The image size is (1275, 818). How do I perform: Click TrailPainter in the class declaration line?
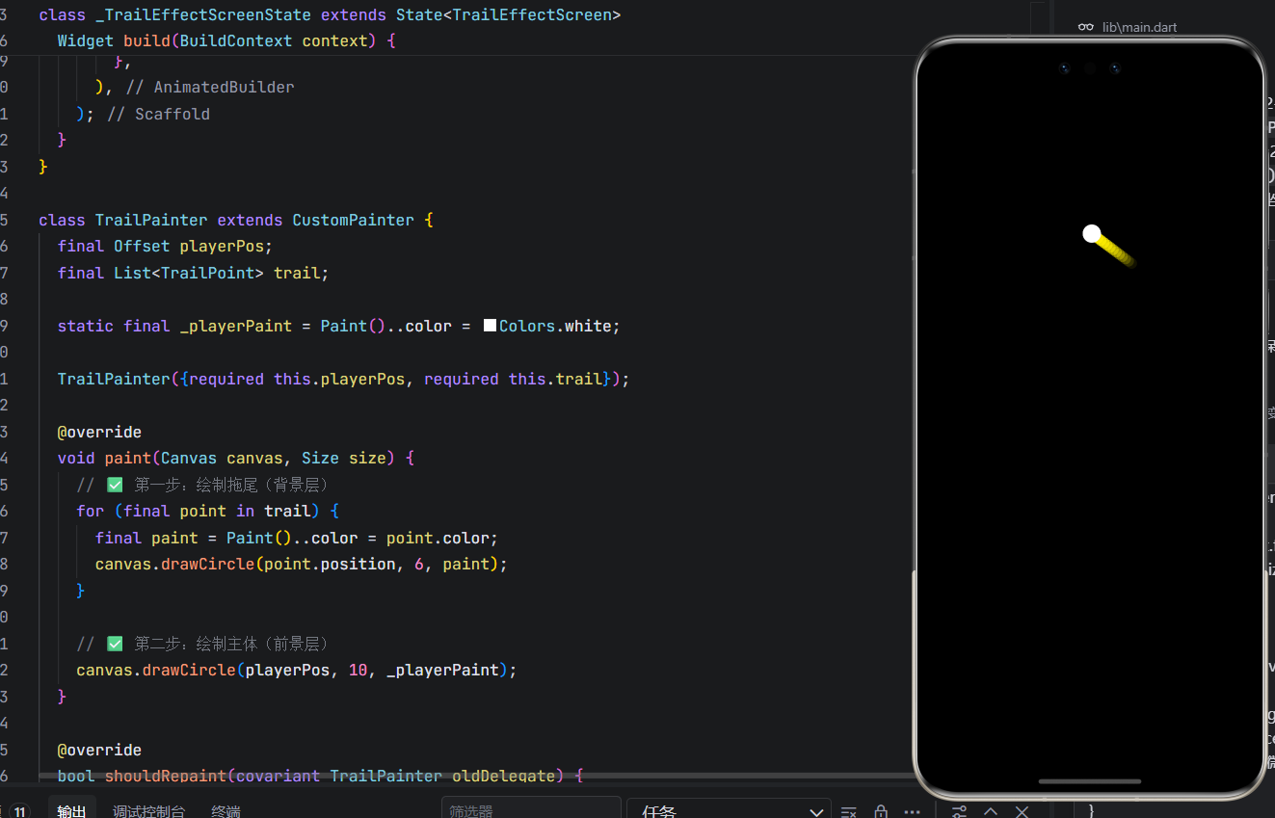(x=151, y=220)
